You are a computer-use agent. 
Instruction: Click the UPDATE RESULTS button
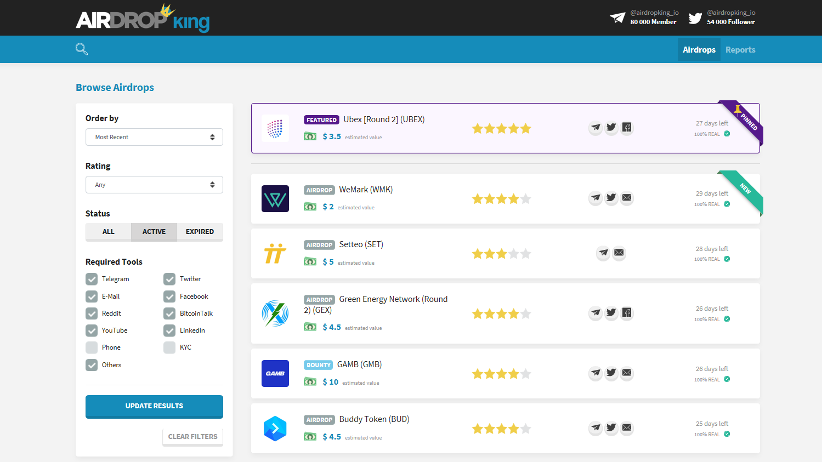pyautogui.click(x=154, y=406)
